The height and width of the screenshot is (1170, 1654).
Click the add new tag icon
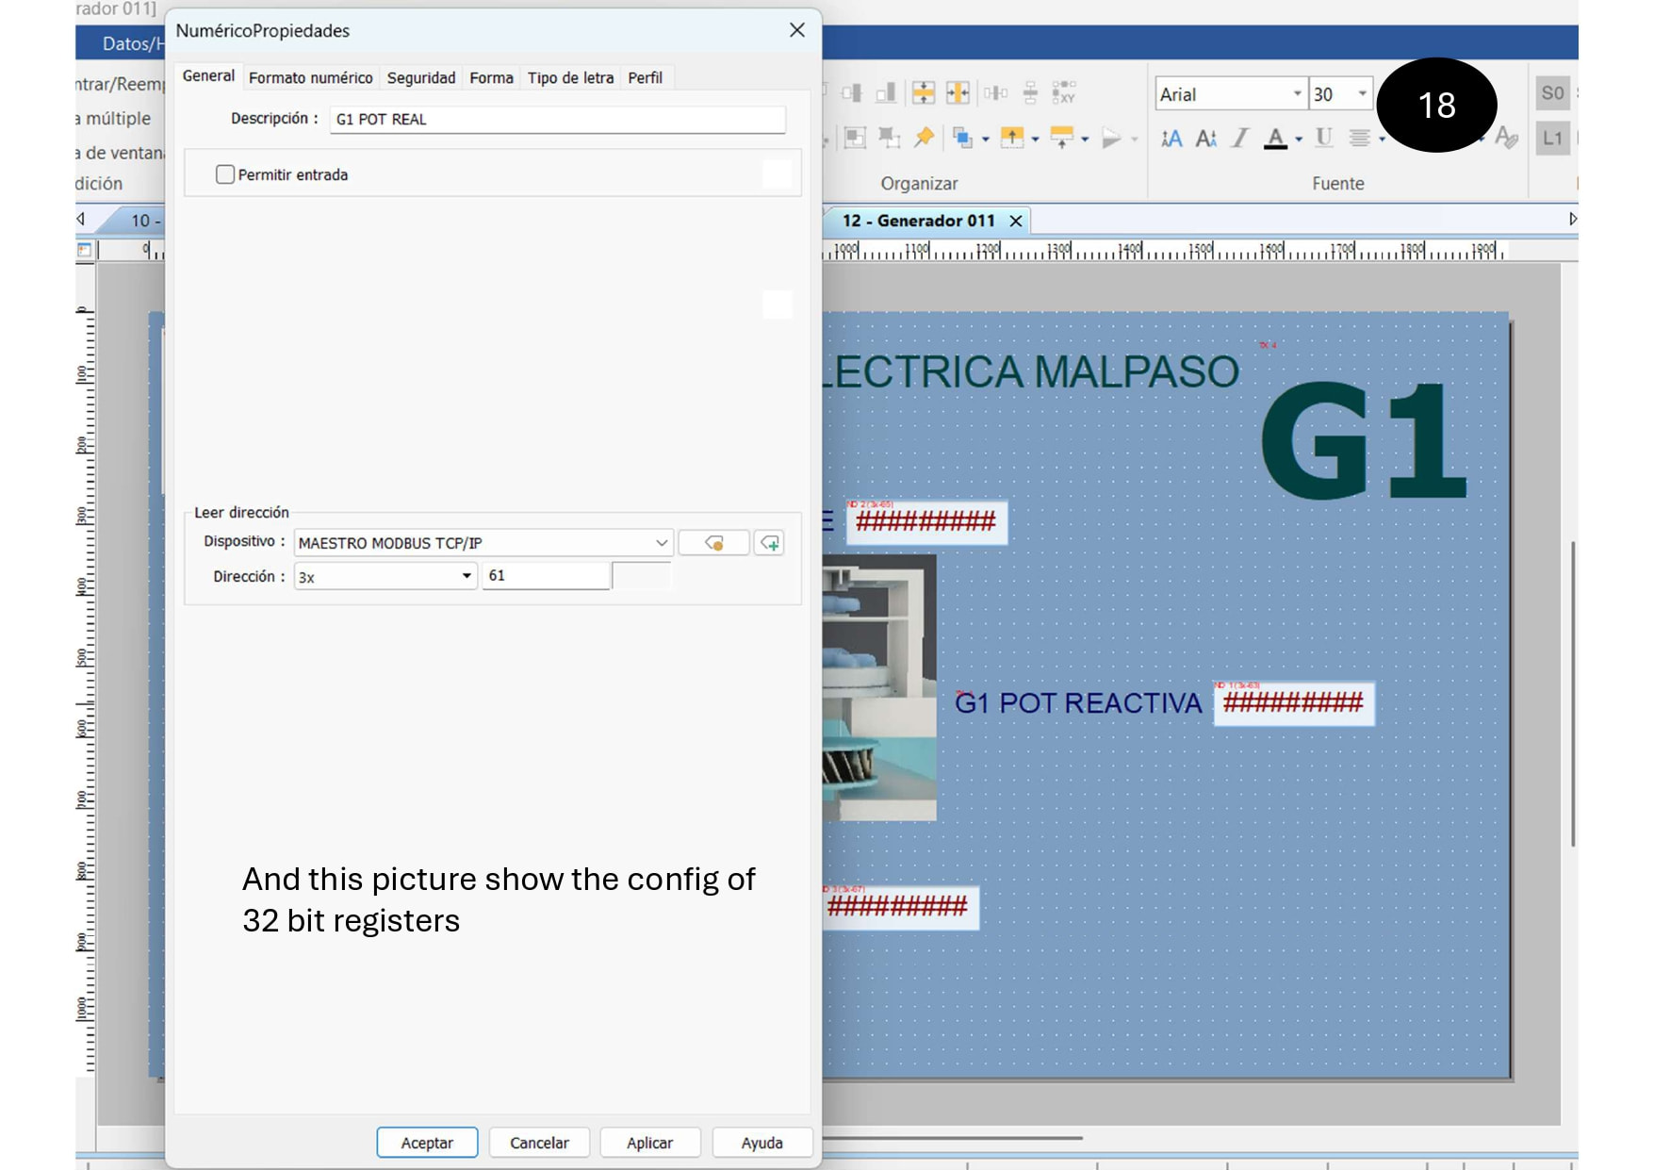[x=770, y=543]
